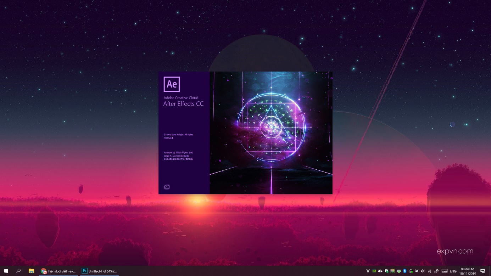Mute the volume via the speaker icon
The height and width of the screenshot is (276, 491).
click(423, 271)
